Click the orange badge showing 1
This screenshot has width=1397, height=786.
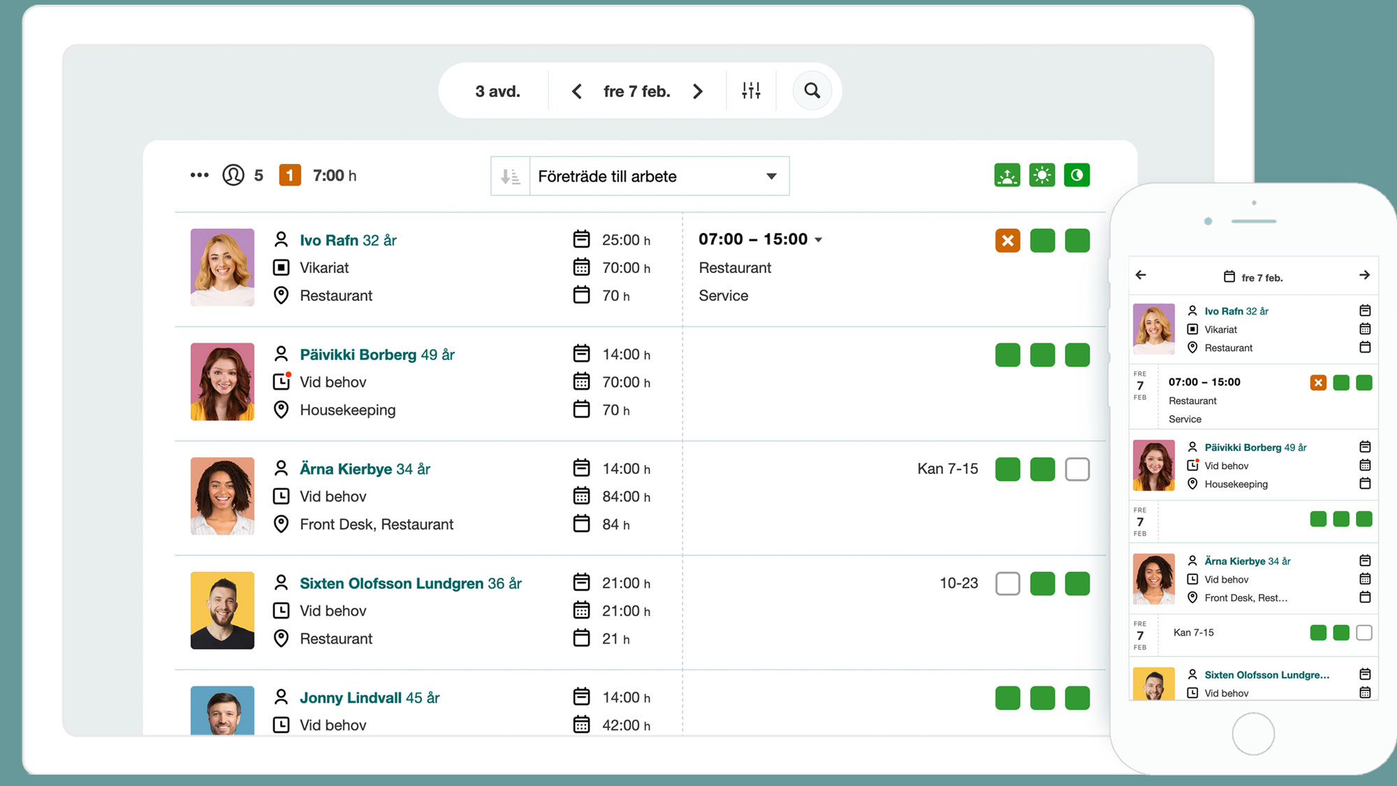click(290, 175)
